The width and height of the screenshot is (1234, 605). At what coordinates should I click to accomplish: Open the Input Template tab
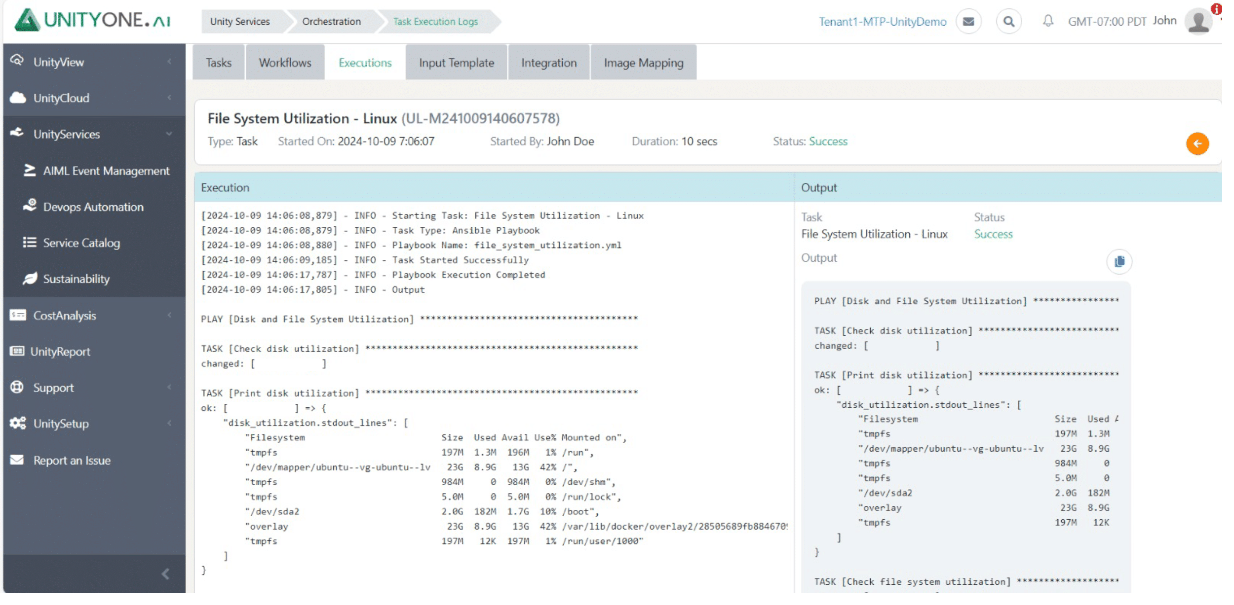(457, 63)
